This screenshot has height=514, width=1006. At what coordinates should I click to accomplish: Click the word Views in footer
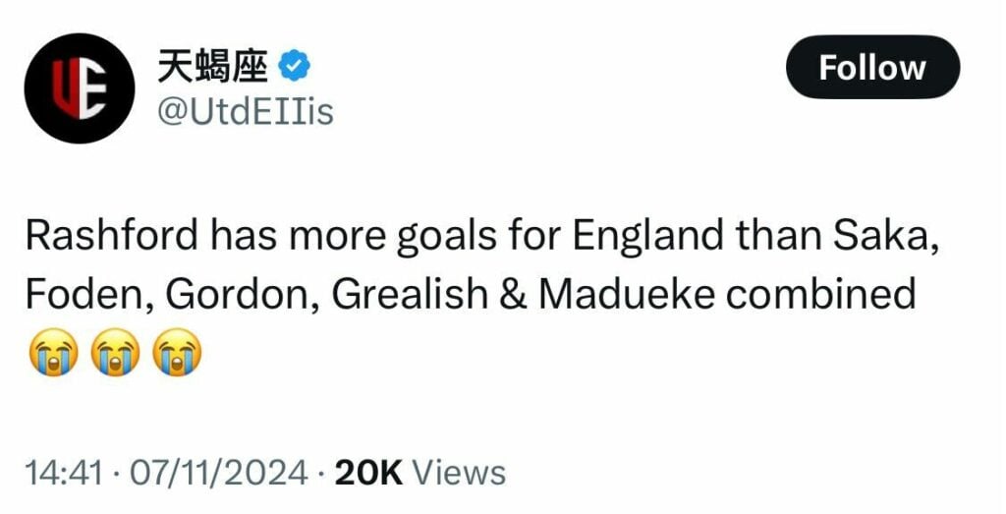(x=458, y=474)
